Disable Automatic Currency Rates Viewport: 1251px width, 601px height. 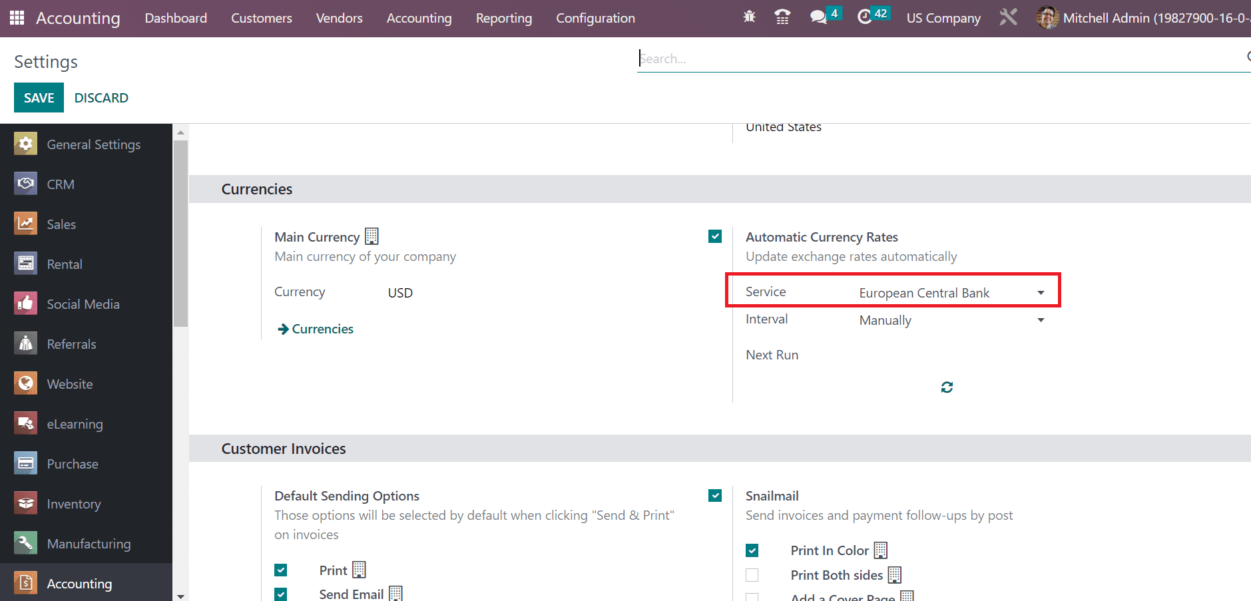click(714, 236)
